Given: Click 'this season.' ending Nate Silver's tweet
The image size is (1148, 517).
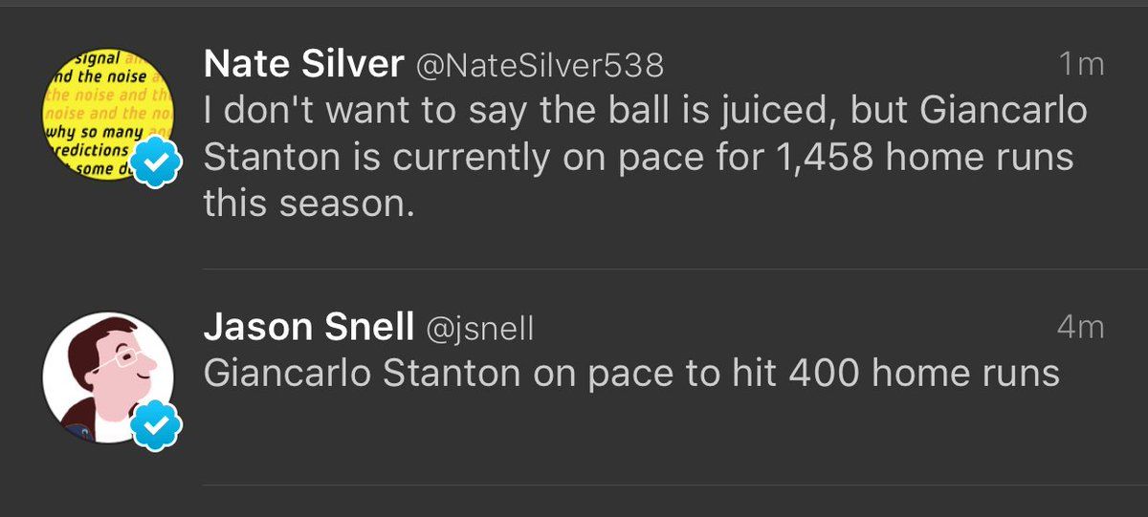Looking at the screenshot, I should [308, 204].
